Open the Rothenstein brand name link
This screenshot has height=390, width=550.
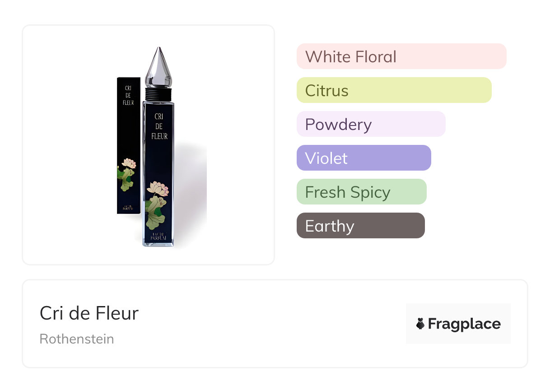(x=77, y=339)
